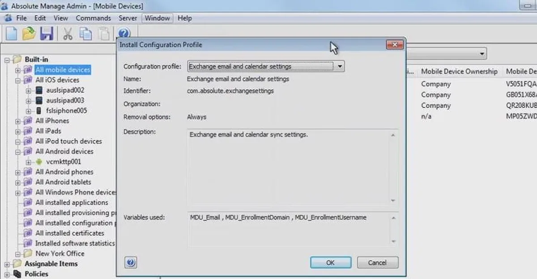Click the Policies group icon
Viewport: 537px width, 279px height.
pyautogui.click(x=17, y=274)
